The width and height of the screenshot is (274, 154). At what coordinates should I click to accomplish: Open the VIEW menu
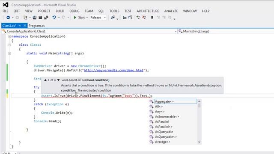(x=29, y=11)
